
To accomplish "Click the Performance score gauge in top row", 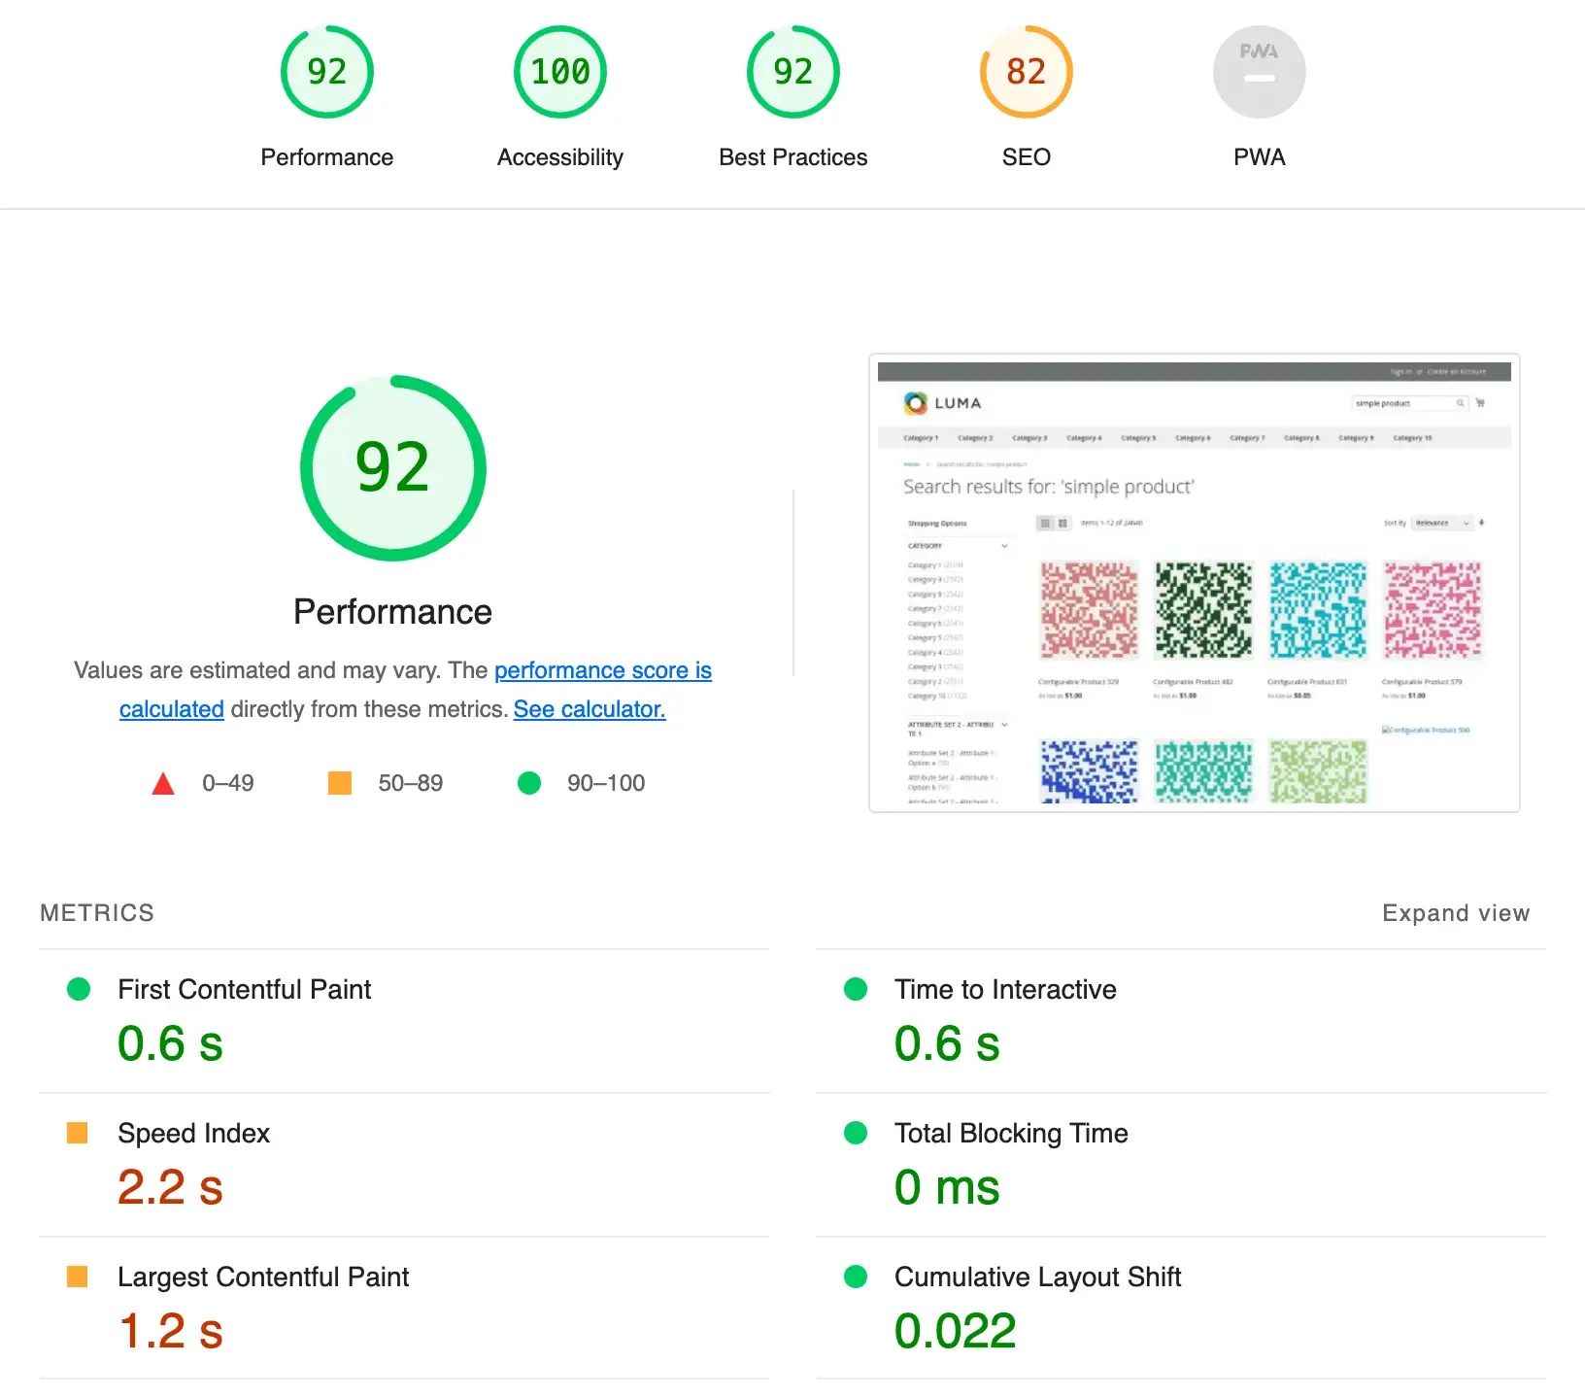I will 326,72.
